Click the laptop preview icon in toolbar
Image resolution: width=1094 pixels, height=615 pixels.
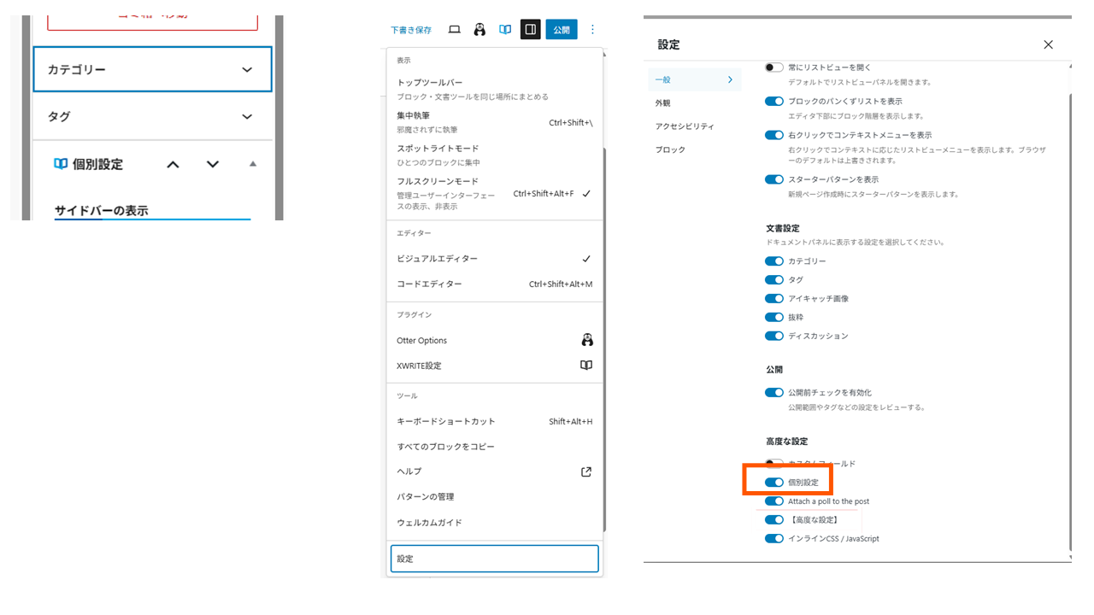click(x=455, y=30)
